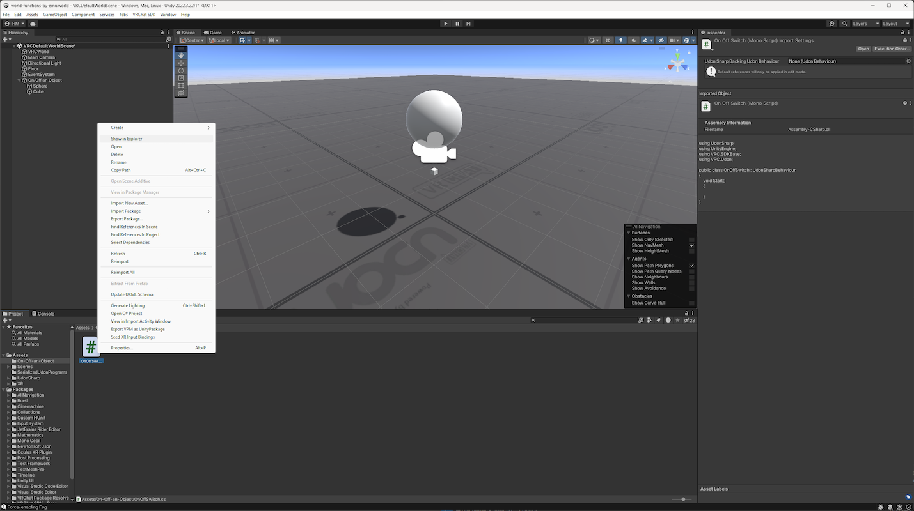Click the Execution Order button
The width and height of the screenshot is (914, 511).
pyautogui.click(x=892, y=49)
